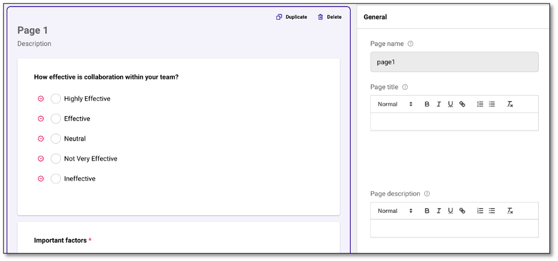This screenshot has width=558, height=261.
Task: Click the Page 1 heading
Action: 33,31
